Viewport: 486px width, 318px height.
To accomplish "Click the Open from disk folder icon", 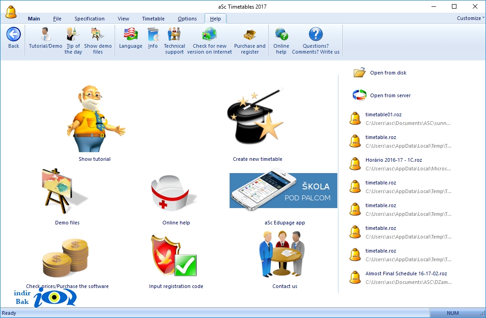I will pos(360,72).
